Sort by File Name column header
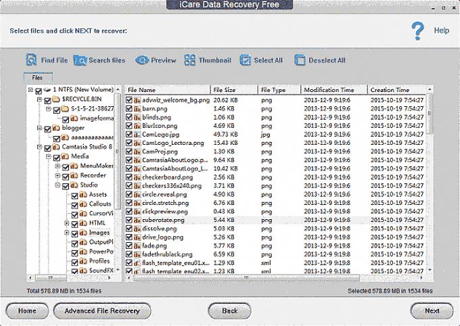Screen dimensions: 460x326 coord(168,90)
